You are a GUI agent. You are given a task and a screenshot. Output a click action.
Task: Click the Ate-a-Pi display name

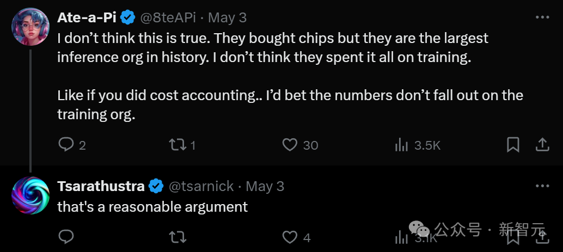tap(87, 17)
